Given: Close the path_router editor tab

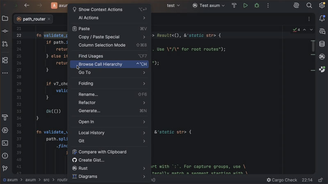Looking at the screenshot, I should [x=49, y=19].
